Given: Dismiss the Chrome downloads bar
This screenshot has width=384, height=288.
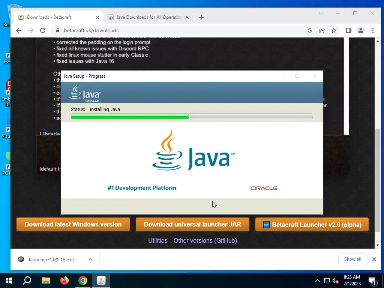Looking at the screenshot, I should tap(374, 259).
